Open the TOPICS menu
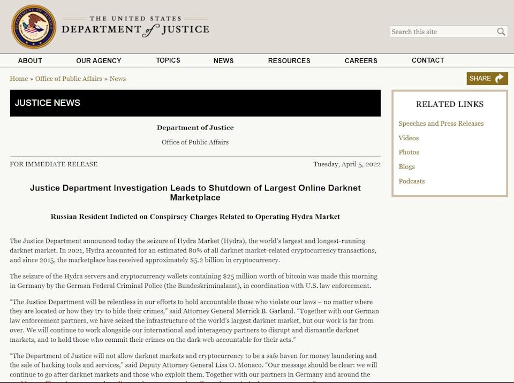Screen dimensions: 514x383 click(x=168, y=60)
